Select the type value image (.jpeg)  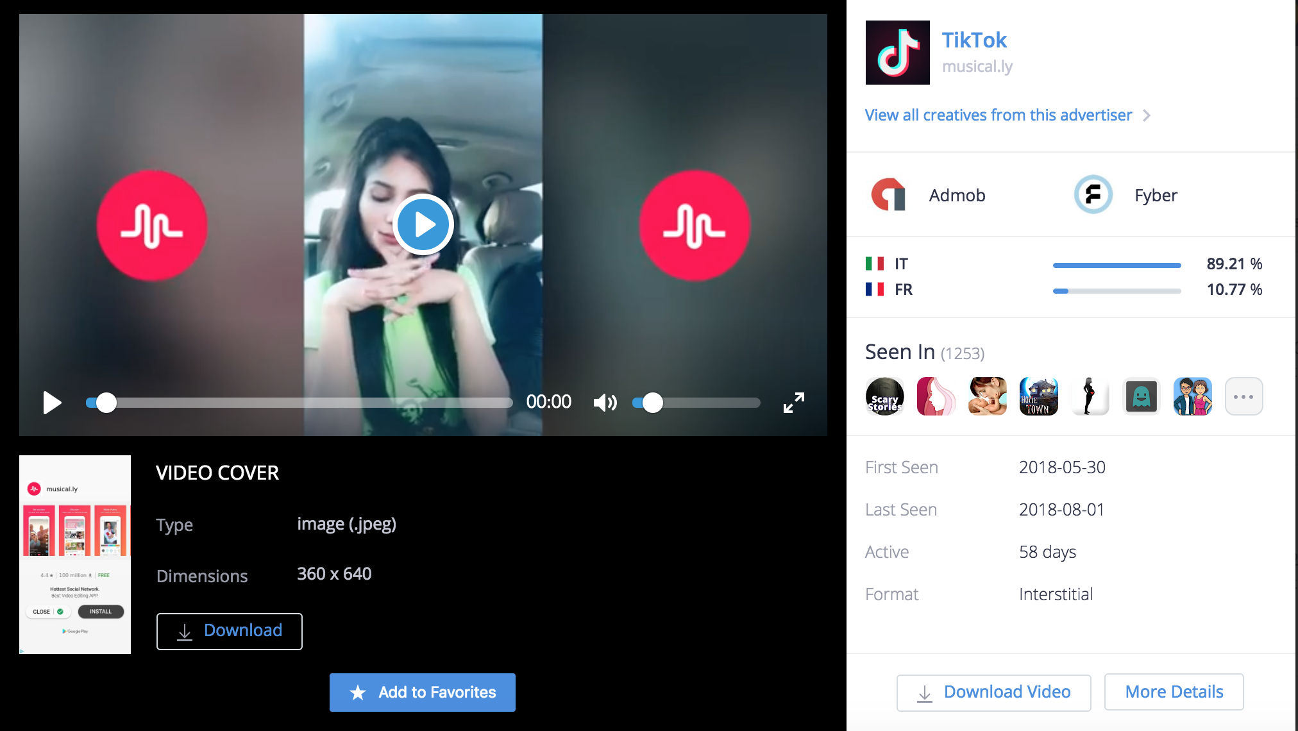click(x=347, y=525)
